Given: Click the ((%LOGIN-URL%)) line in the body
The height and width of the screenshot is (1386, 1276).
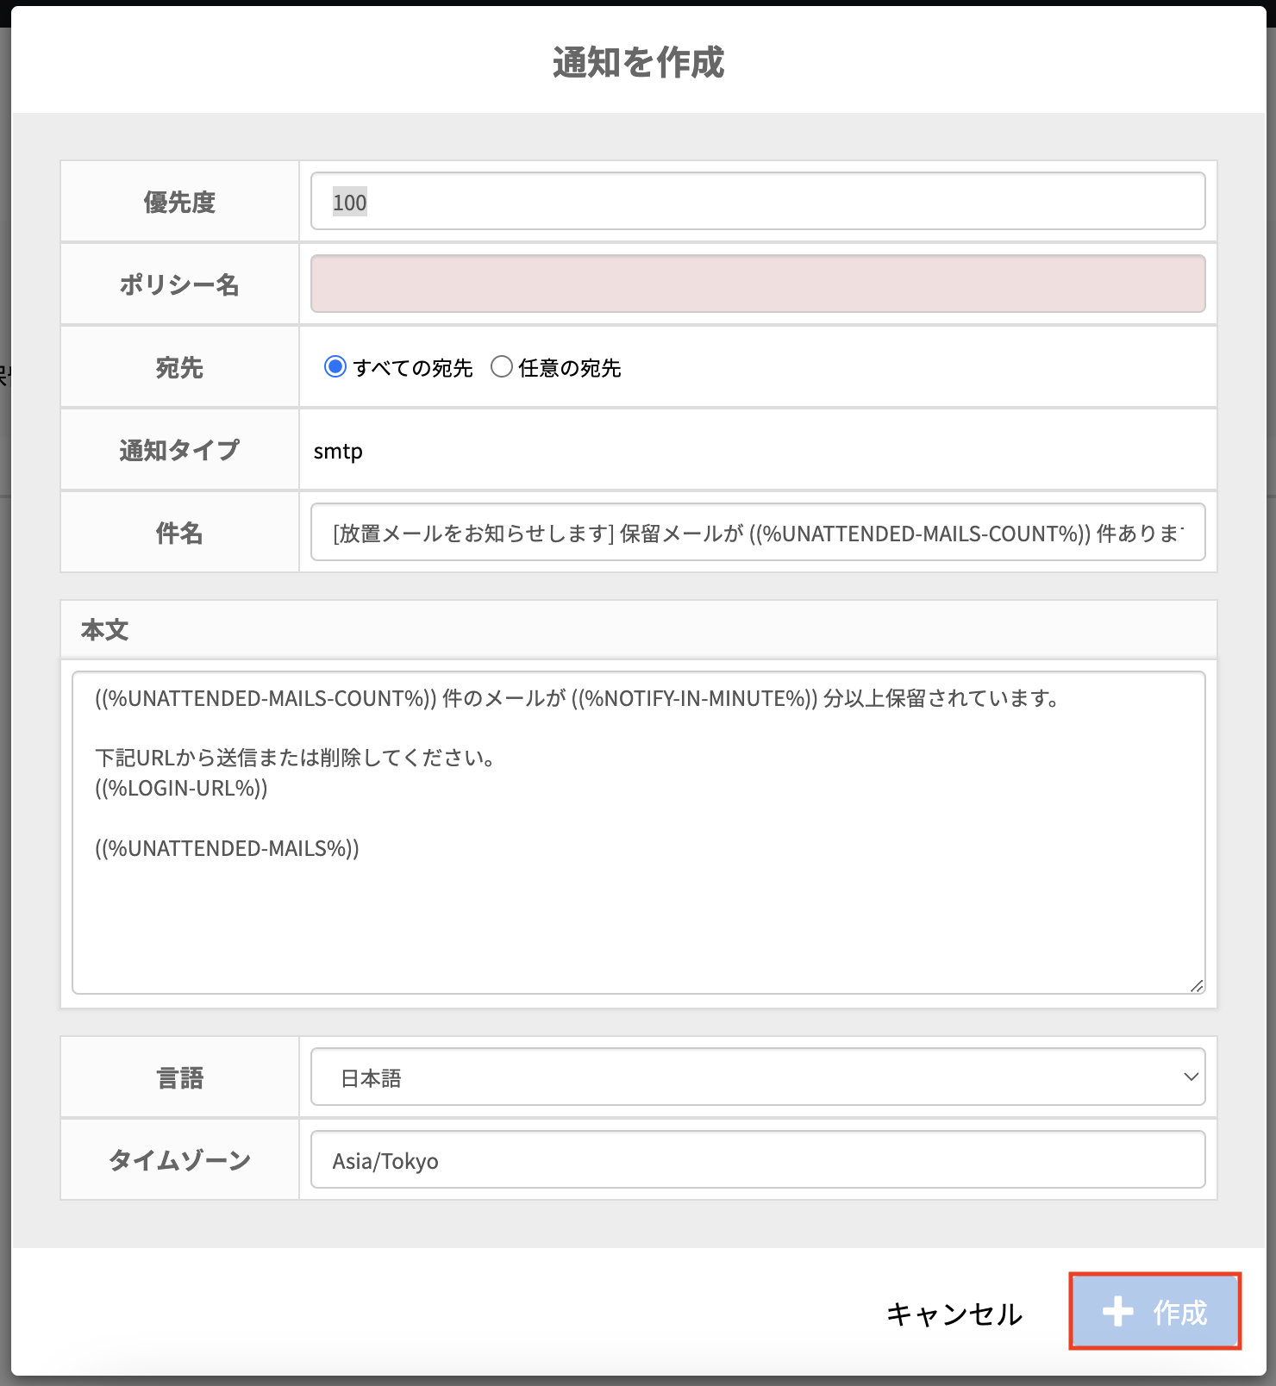Looking at the screenshot, I should point(182,789).
